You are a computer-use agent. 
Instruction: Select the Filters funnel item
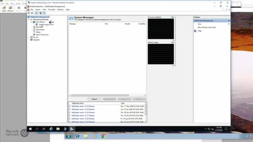coord(34,32)
